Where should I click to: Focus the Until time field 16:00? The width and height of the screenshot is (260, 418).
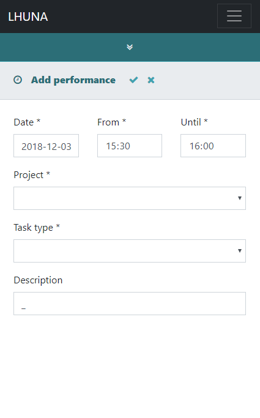[x=213, y=146]
